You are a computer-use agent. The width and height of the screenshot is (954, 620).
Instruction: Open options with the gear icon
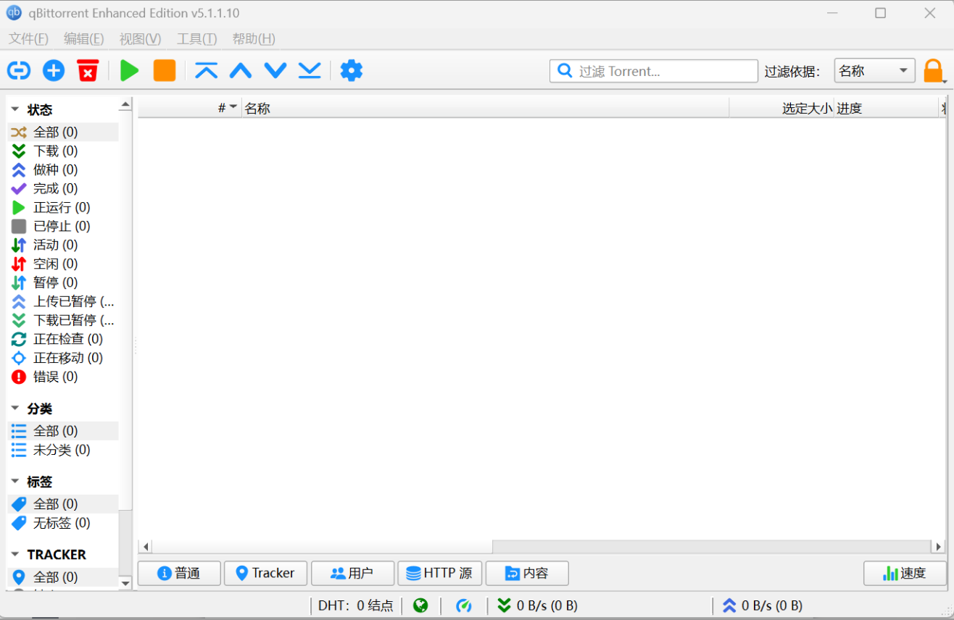pos(352,70)
